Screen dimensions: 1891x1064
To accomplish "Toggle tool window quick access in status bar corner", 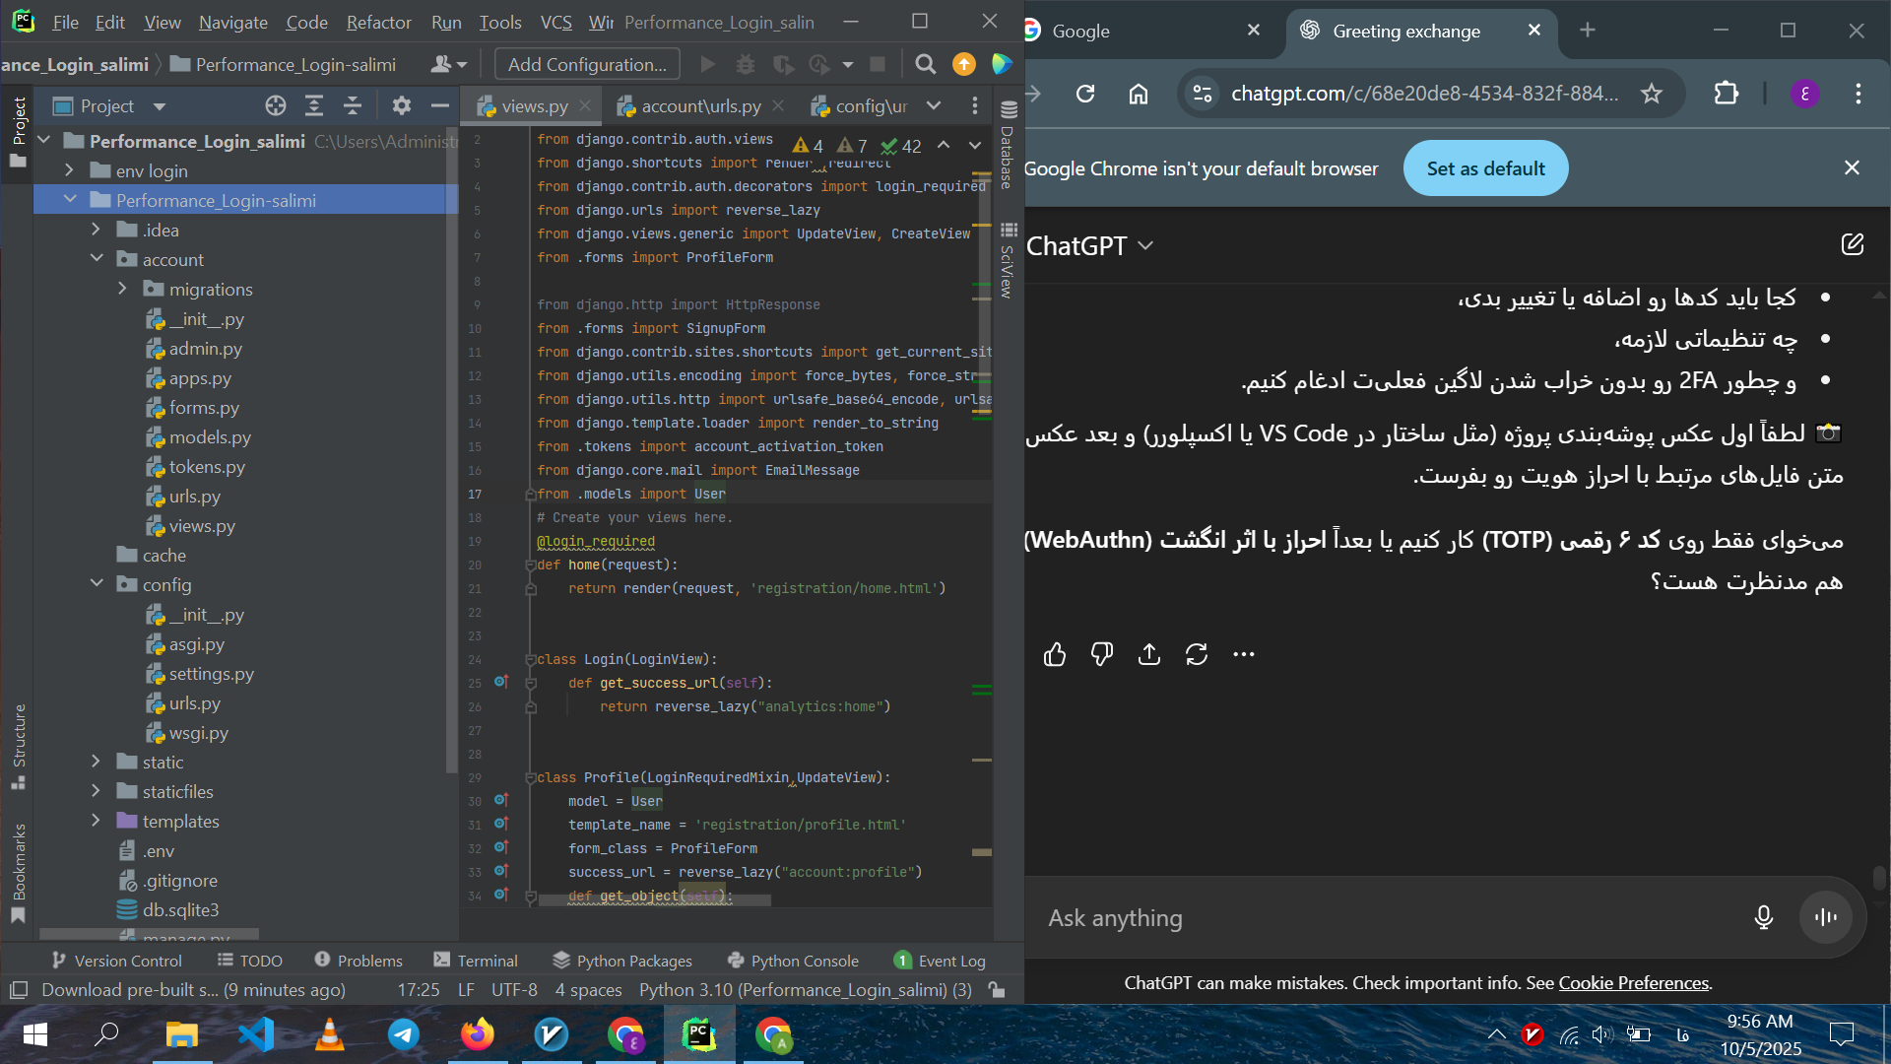I will pyautogui.click(x=18, y=990).
